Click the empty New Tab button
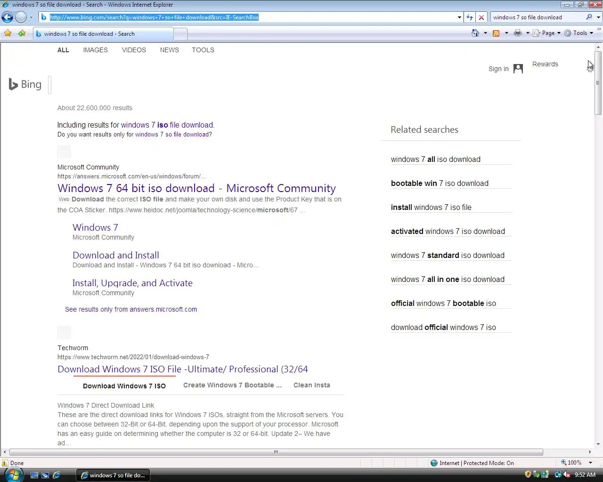Image resolution: width=603 pixels, height=482 pixels. click(x=180, y=34)
